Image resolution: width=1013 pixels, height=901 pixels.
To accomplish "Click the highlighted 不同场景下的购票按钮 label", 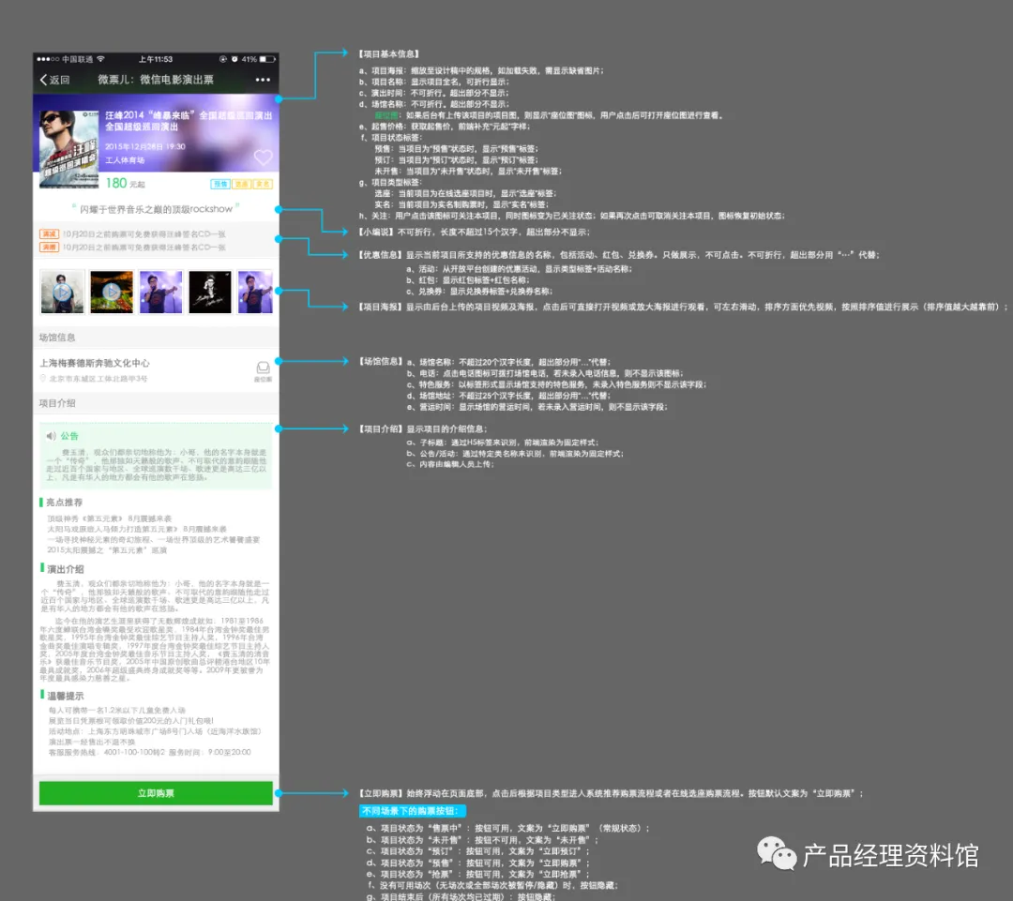I will [x=412, y=811].
